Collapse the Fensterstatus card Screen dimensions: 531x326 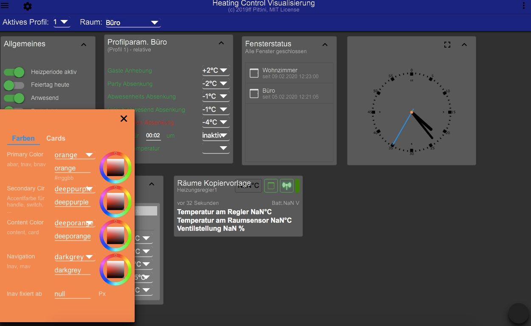[325, 45]
